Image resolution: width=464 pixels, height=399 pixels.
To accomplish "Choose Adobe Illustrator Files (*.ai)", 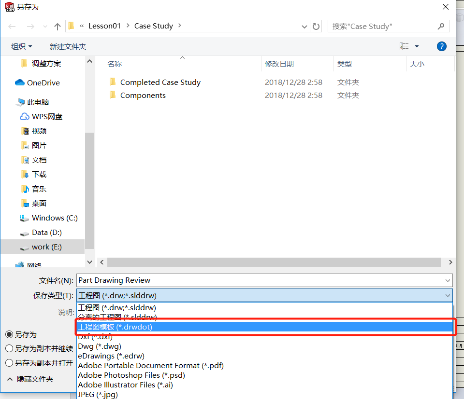I will 264,385.
